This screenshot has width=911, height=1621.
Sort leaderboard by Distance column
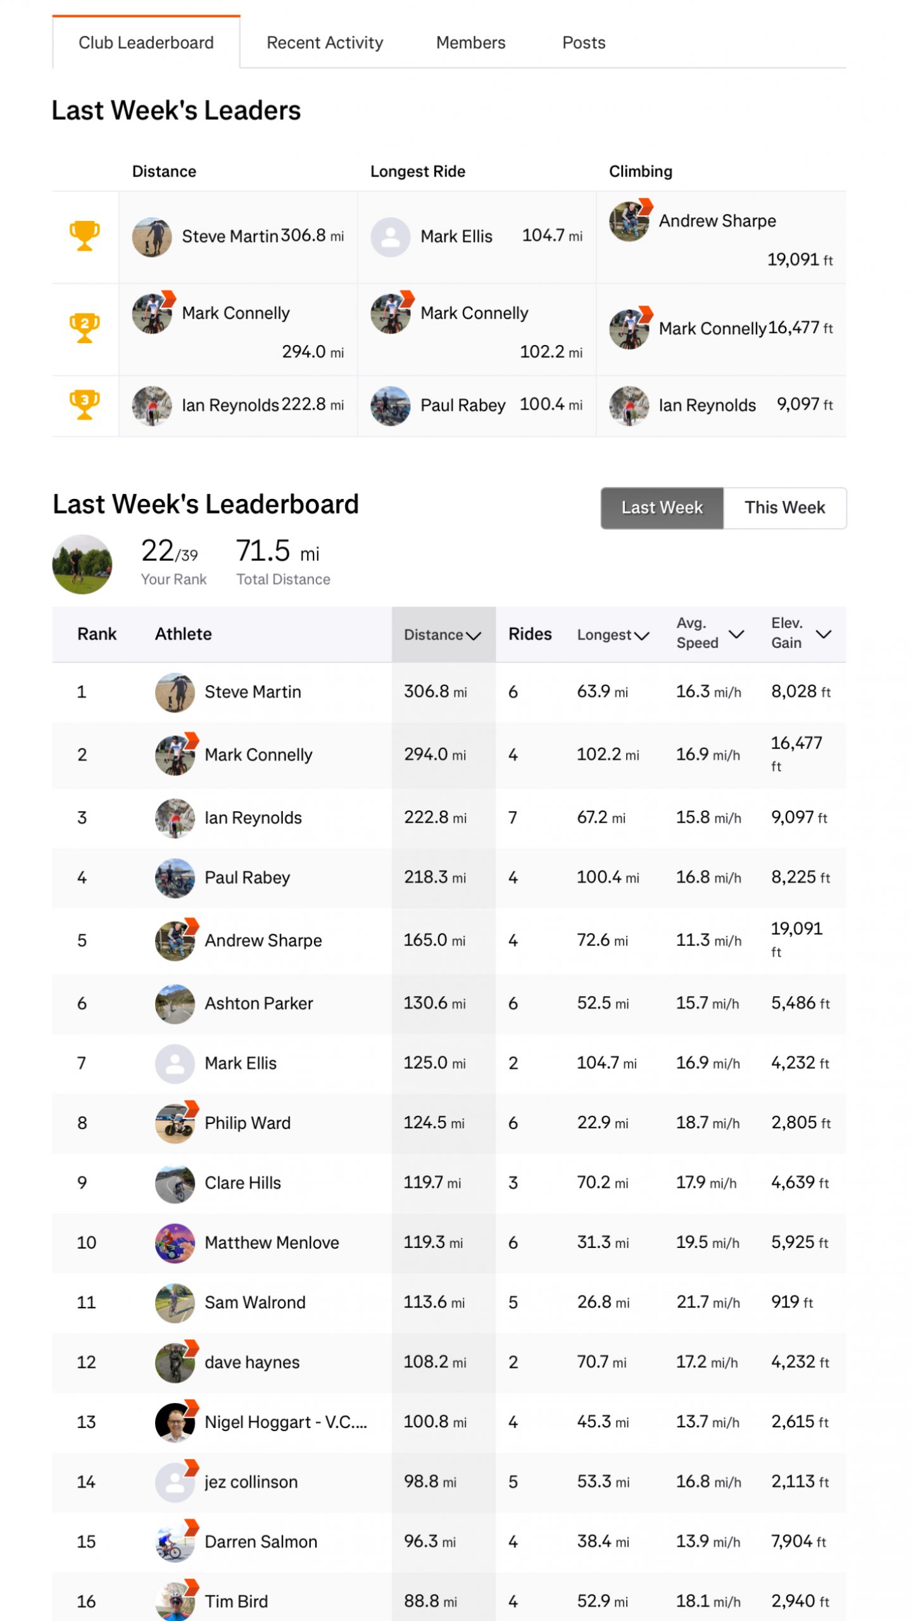442,634
